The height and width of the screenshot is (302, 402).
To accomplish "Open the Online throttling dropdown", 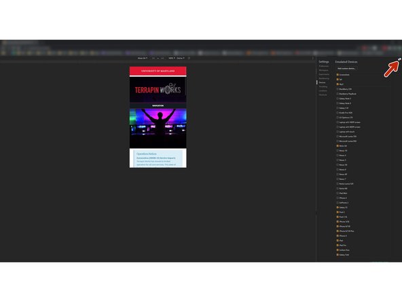I will (180, 58).
